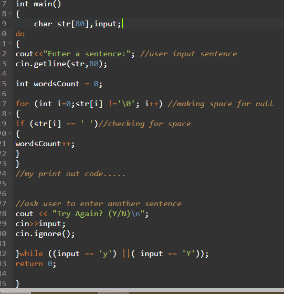Click the '//my print out code.....' comment
Viewport: 284px width, 294px height.
70,174
